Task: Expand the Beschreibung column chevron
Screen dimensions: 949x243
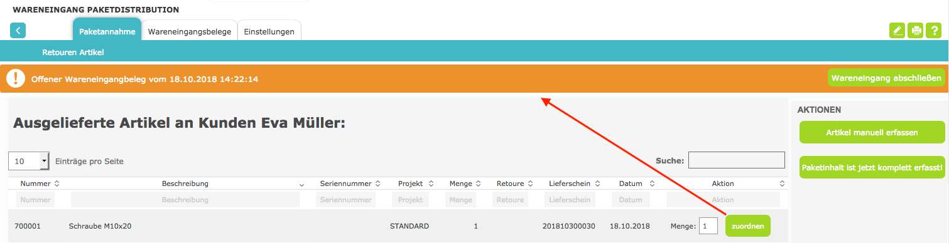Action: [302, 185]
